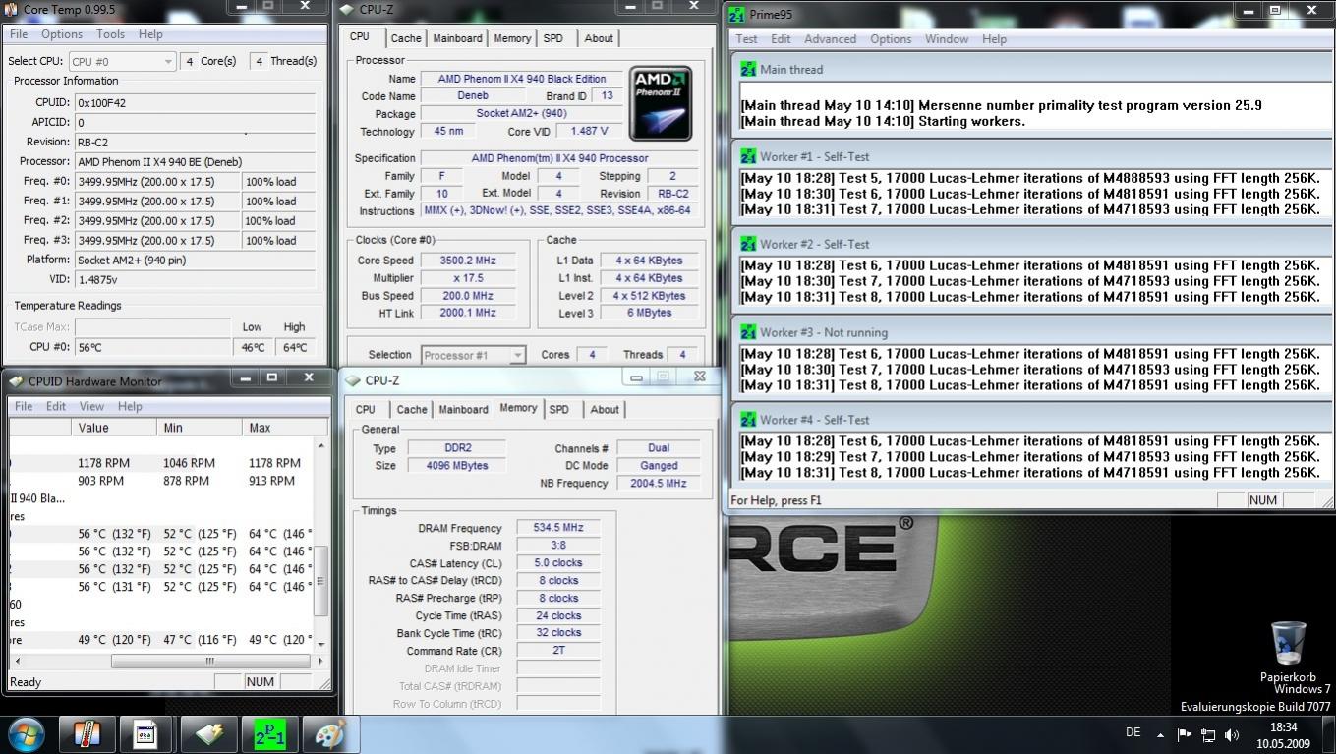Click the Main thread window icon
This screenshot has width=1336, height=754.
point(748,70)
